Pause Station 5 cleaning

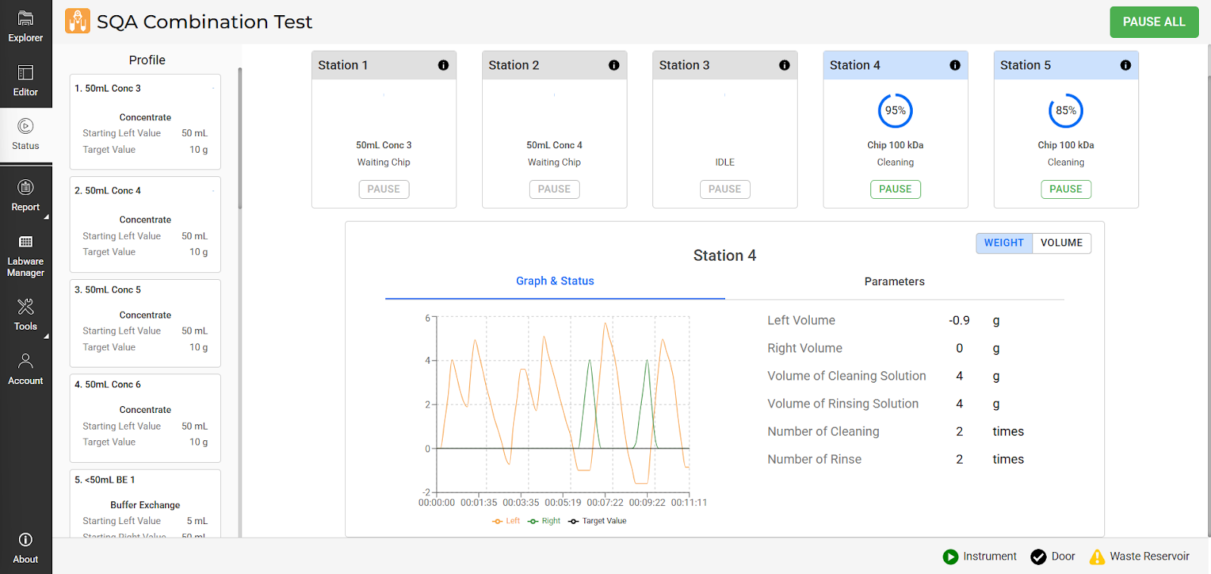pyautogui.click(x=1066, y=189)
